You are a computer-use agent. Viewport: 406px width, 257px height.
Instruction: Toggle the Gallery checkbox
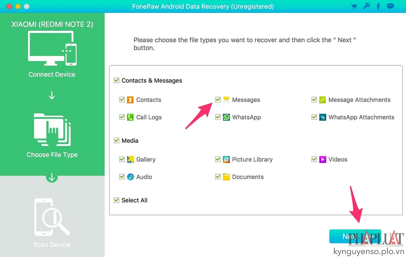122,159
